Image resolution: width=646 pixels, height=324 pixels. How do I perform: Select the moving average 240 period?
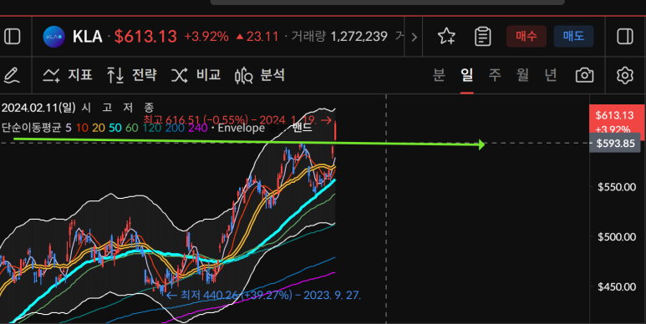pyautogui.click(x=198, y=128)
